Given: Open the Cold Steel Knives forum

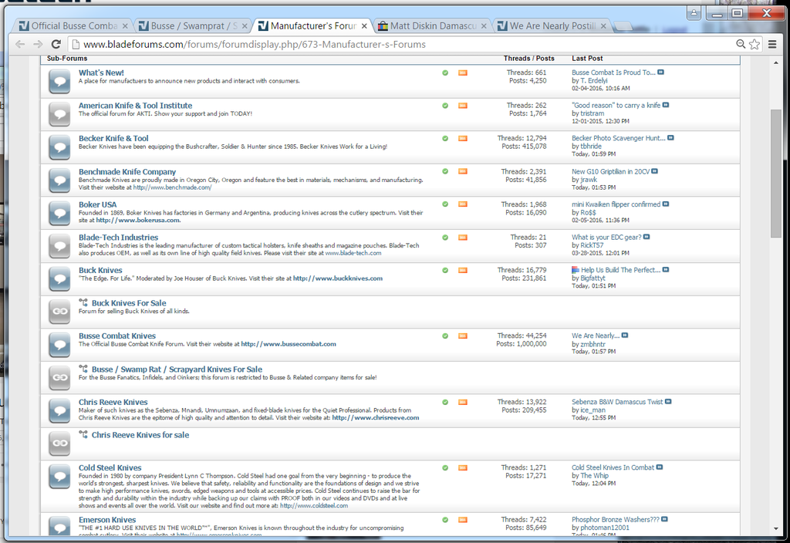Looking at the screenshot, I should 110,468.
